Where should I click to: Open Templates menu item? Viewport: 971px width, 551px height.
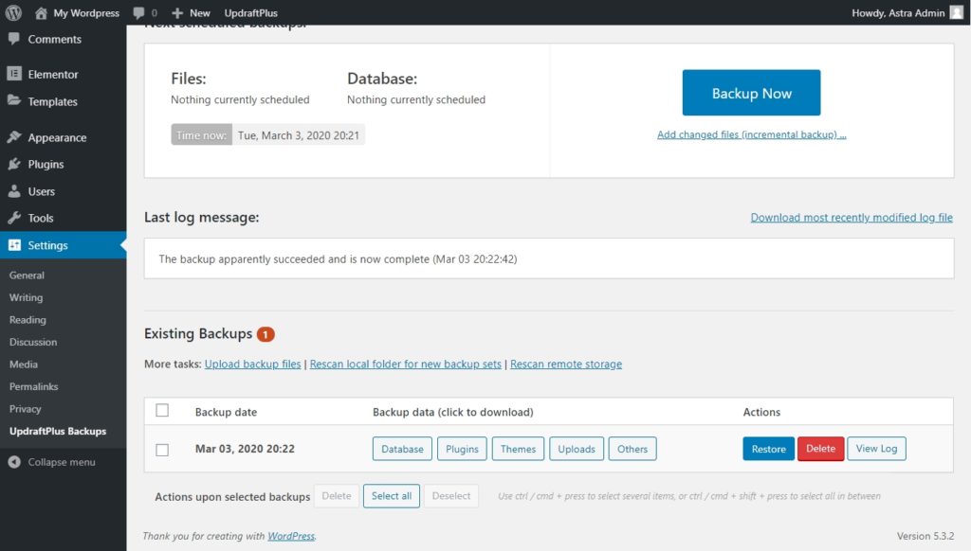click(53, 101)
